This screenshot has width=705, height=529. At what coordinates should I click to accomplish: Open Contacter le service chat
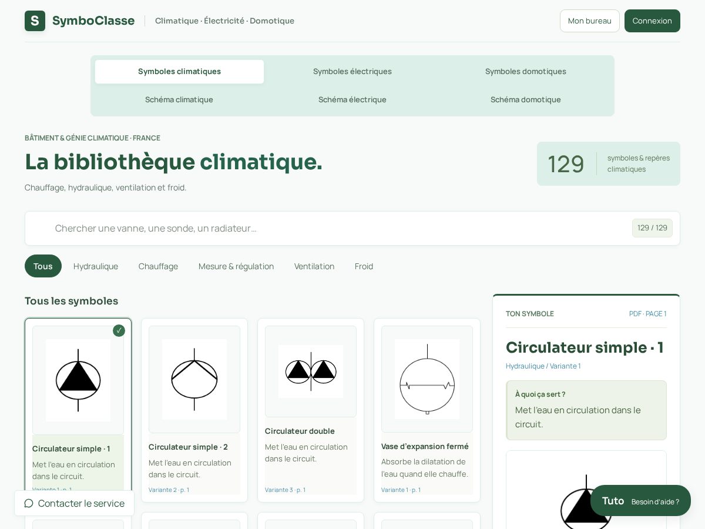75,503
